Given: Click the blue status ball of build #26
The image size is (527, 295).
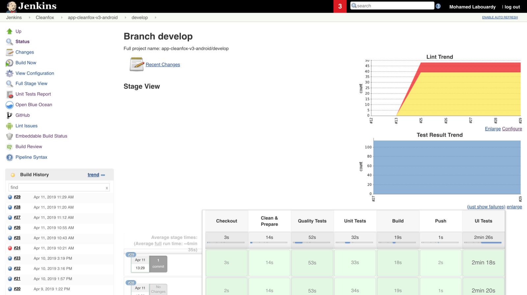Looking at the screenshot, I should [x=10, y=228].
